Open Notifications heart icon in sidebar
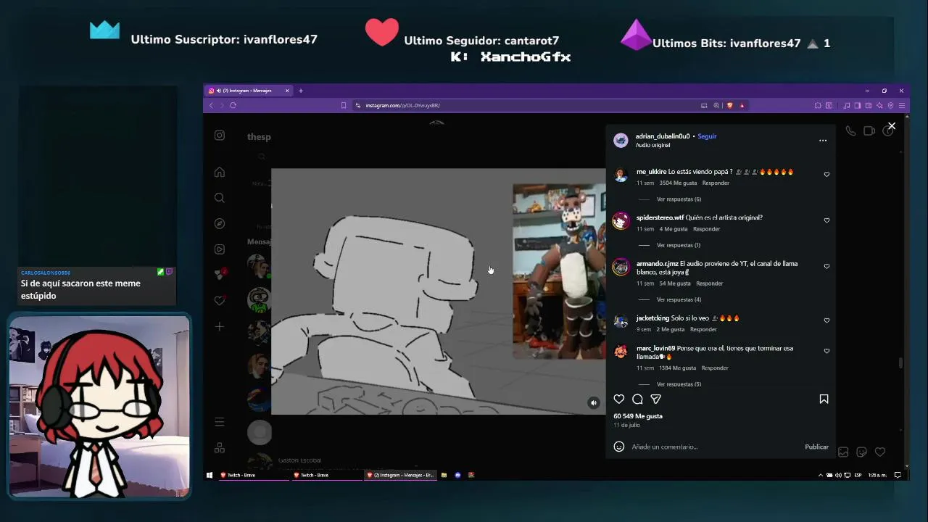This screenshot has height=522, width=928. point(220,301)
